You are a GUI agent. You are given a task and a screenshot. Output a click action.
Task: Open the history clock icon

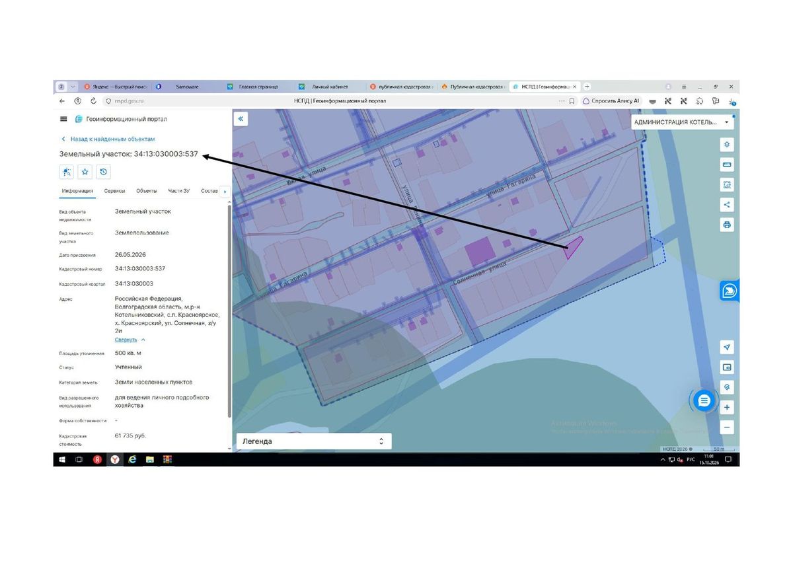(104, 172)
